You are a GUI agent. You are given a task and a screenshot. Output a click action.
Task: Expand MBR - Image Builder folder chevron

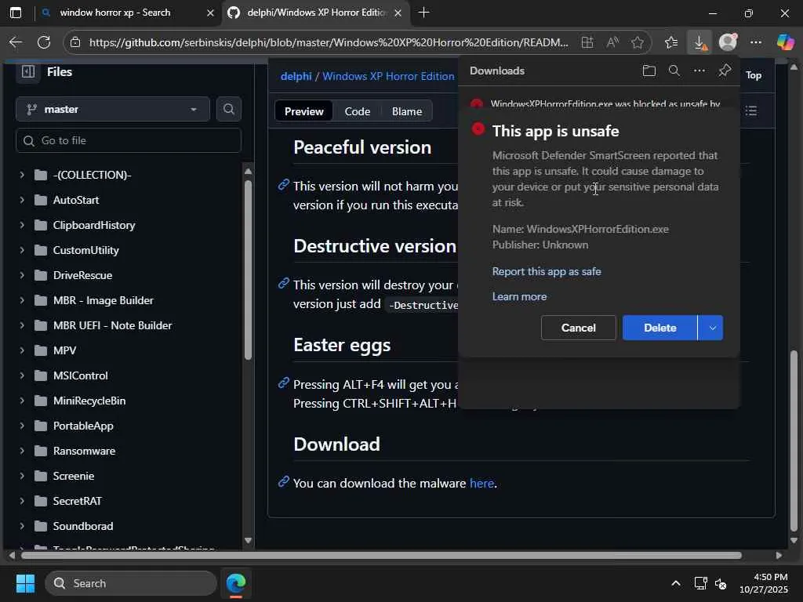21,300
